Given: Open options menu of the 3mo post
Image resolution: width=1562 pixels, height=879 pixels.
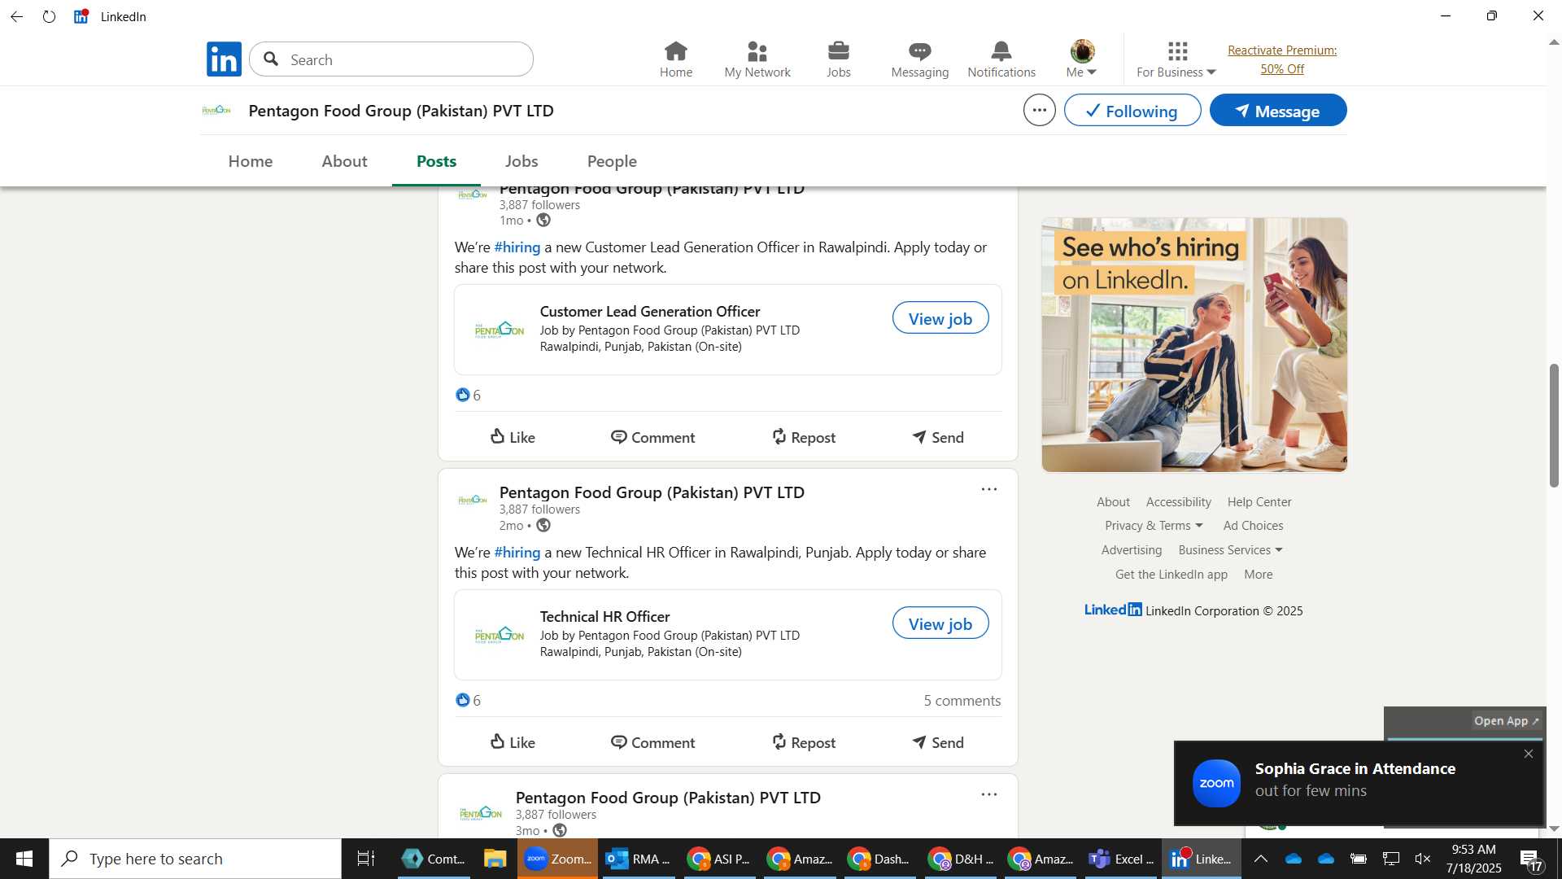Looking at the screenshot, I should 988,794.
